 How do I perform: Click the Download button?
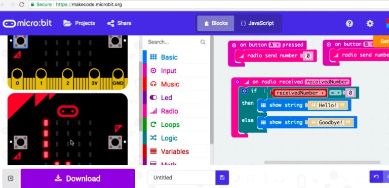point(77,178)
